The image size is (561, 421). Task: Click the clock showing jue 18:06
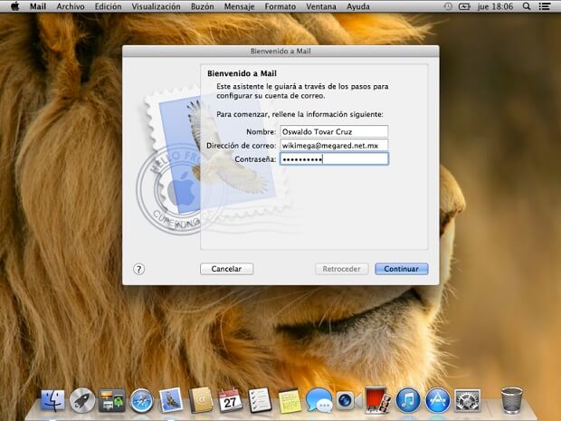pos(495,6)
